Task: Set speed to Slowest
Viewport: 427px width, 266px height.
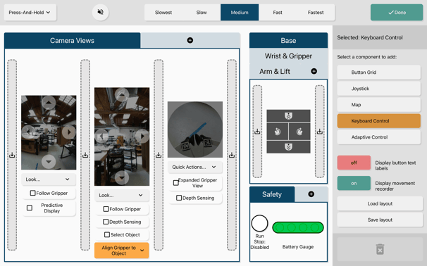Action: pos(163,12)
